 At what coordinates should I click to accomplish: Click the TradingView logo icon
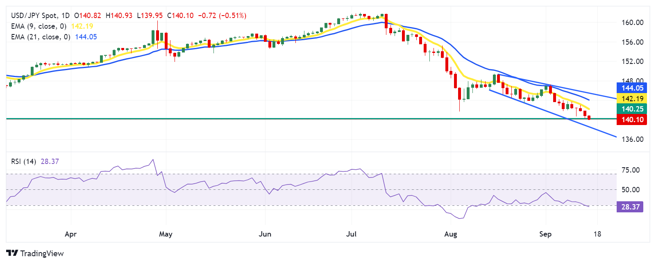tap(12, 253)
